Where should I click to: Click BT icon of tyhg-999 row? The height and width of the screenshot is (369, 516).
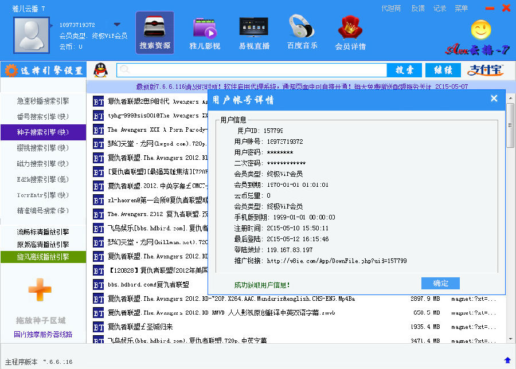tap(99, 116)
